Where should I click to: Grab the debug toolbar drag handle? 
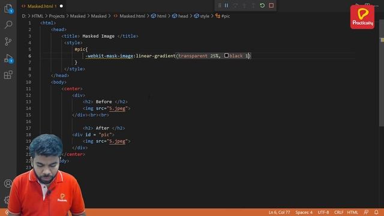tap(220, 5)
